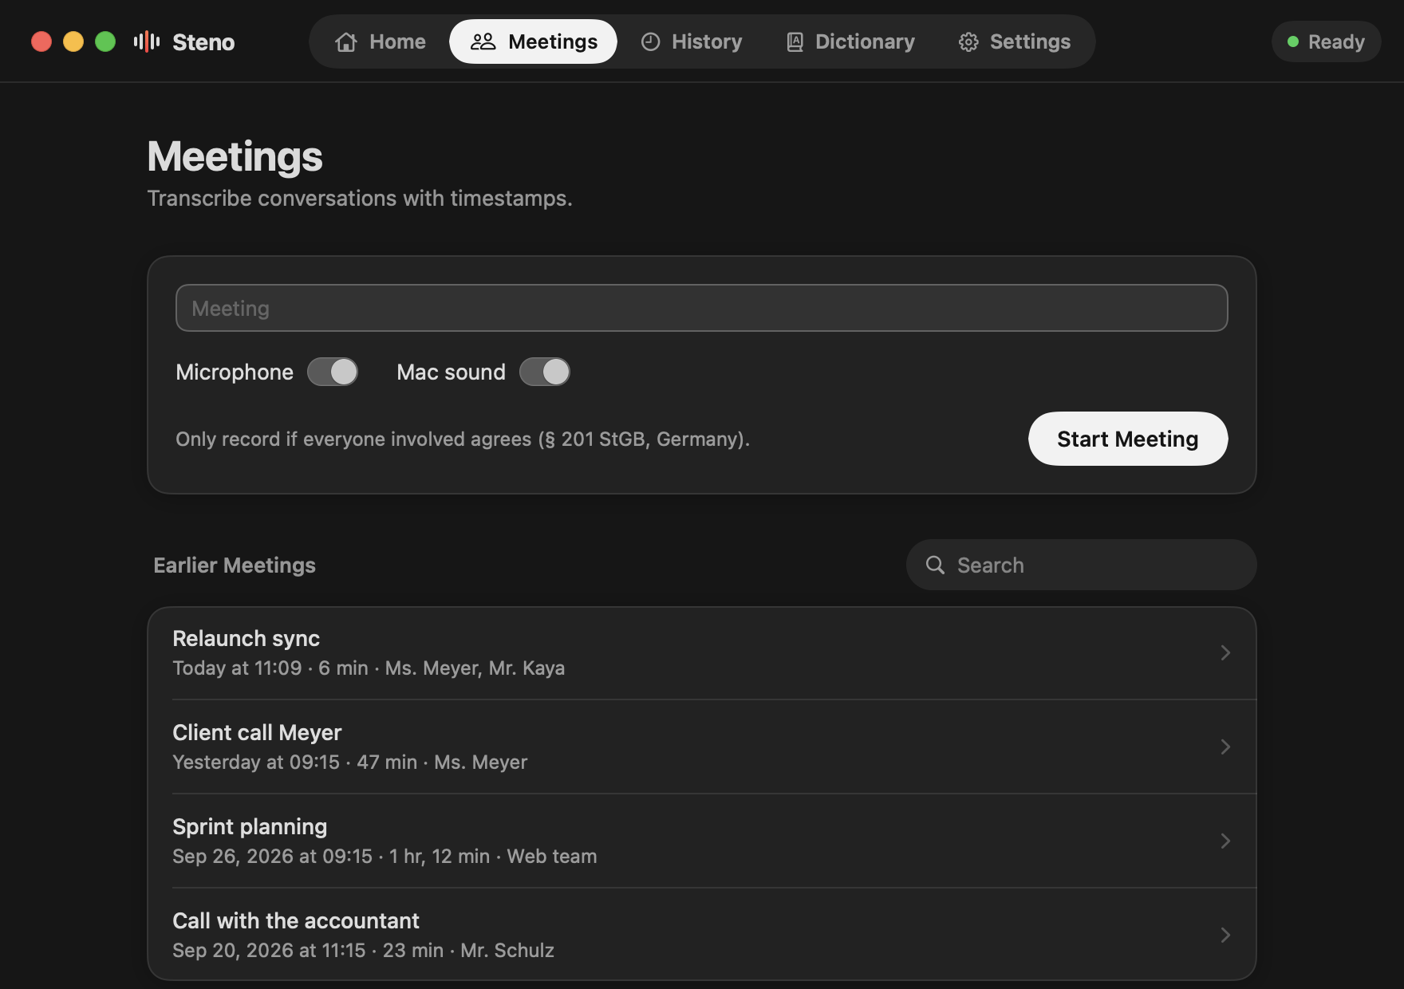The image size is (1404, 989).
Task: Click the green Ready status dot
Action: tap(1293, 41)
